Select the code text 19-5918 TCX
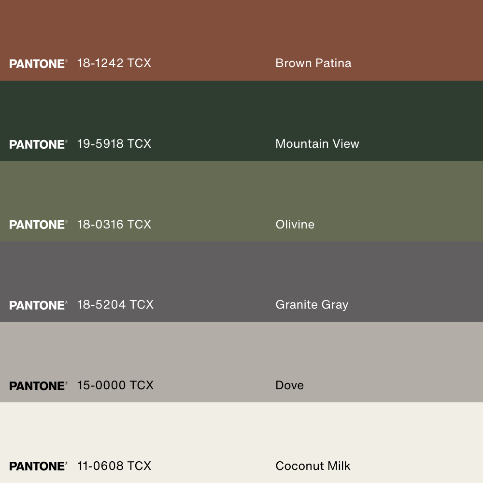 (114, 144)
